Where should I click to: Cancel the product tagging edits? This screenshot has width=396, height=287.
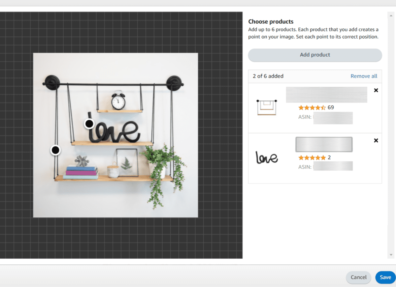pyautogui.click(x=358, y=277)
